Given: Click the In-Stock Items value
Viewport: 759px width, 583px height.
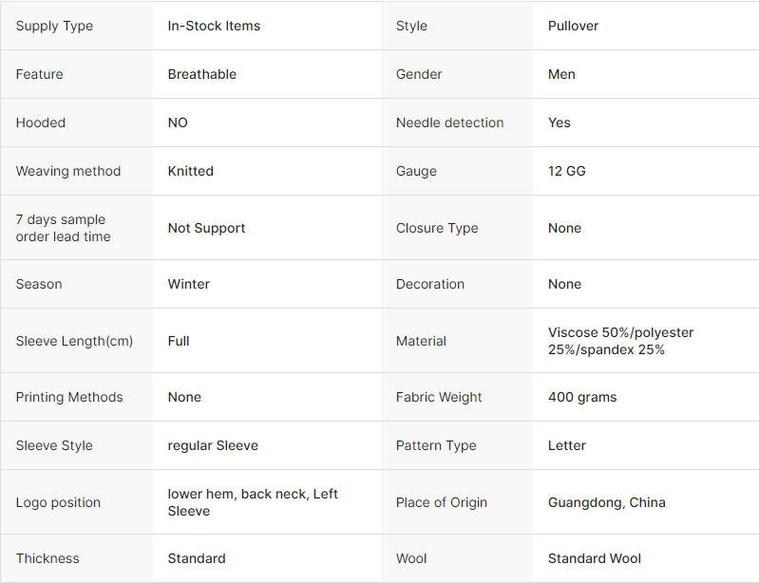Looking at the screenshot, I should coord(214,26).
